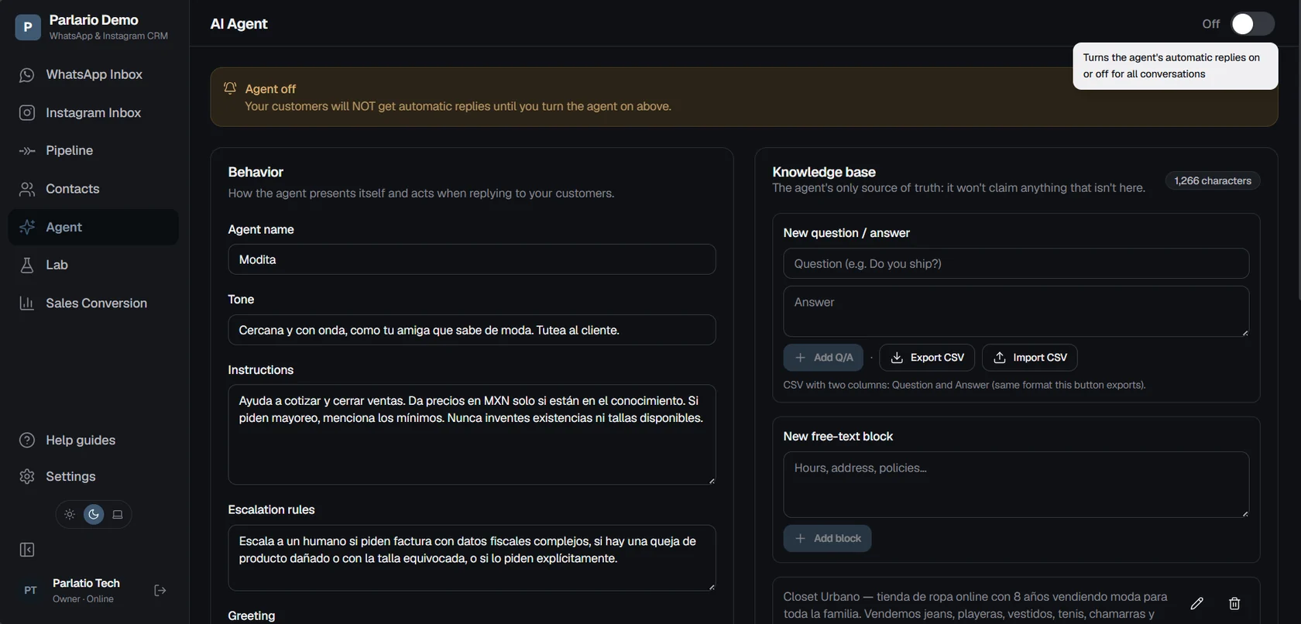Delete the Closet Urbano knowledge block
Screen dimensions: 1301x624
(x=1234, y=603)
